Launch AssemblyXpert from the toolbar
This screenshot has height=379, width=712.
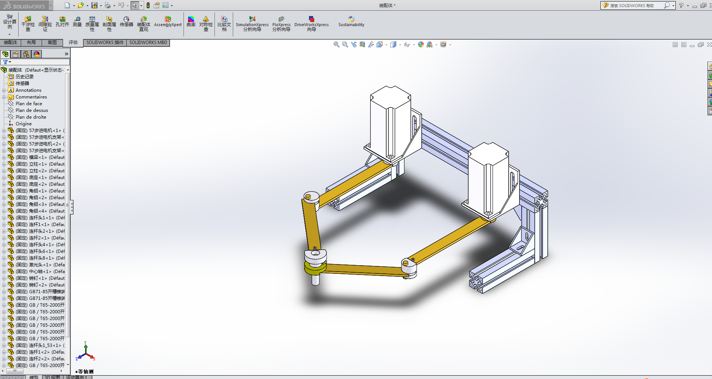tap(168, 22)
